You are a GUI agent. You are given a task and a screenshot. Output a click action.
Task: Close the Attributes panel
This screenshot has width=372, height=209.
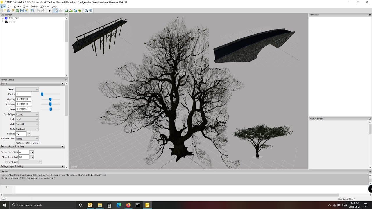(370, 15)
